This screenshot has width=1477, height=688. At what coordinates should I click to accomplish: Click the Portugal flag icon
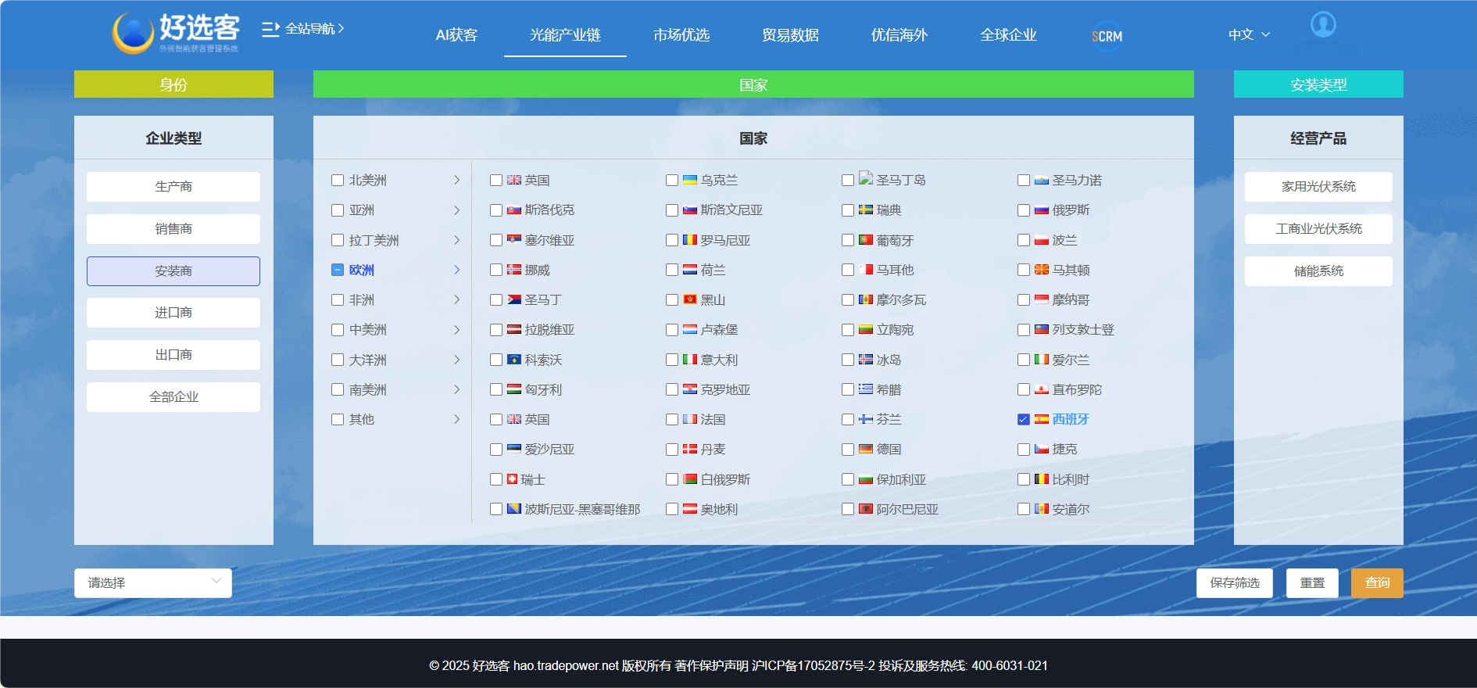click(x=866, y=240)
